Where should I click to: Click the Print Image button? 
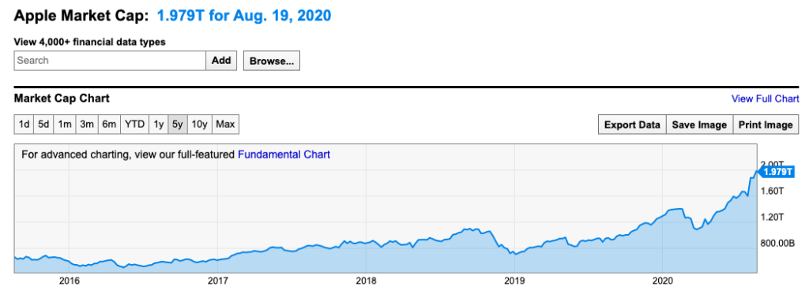coord(766,125)
